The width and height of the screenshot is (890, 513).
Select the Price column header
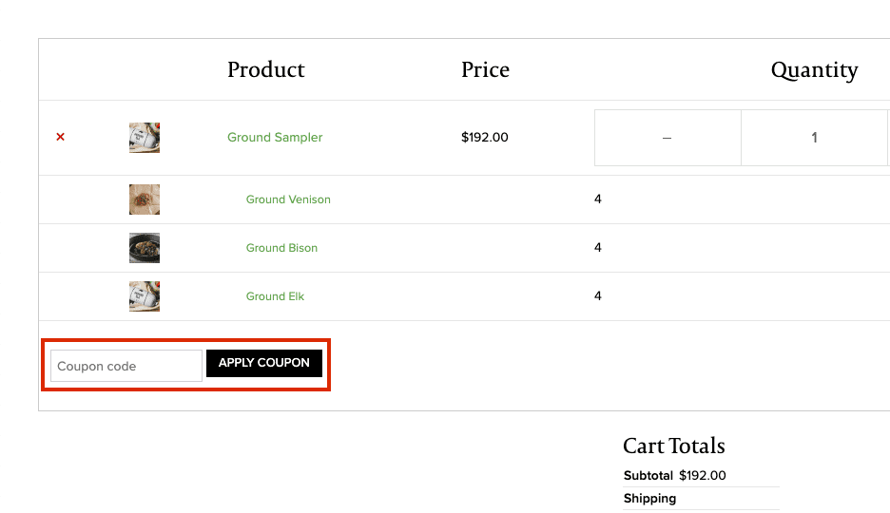click(485, 69)
